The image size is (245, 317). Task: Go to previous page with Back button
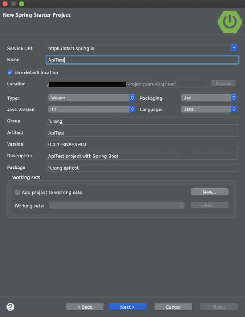click(85, 307)
